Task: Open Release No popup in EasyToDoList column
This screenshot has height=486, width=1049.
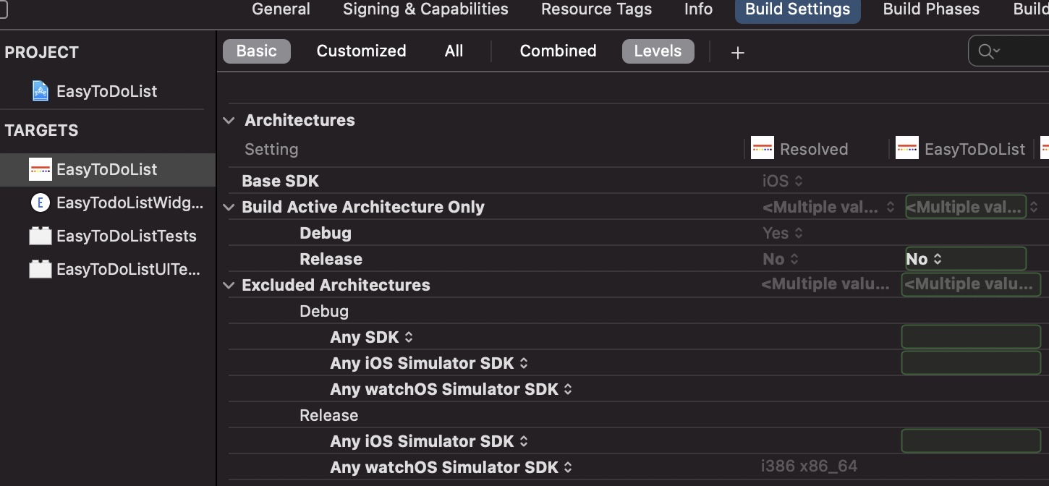Action: [925, 259]
